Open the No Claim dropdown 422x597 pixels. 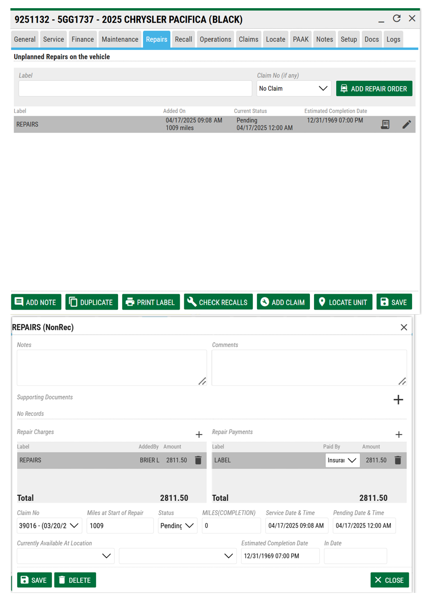coord(294,89)
